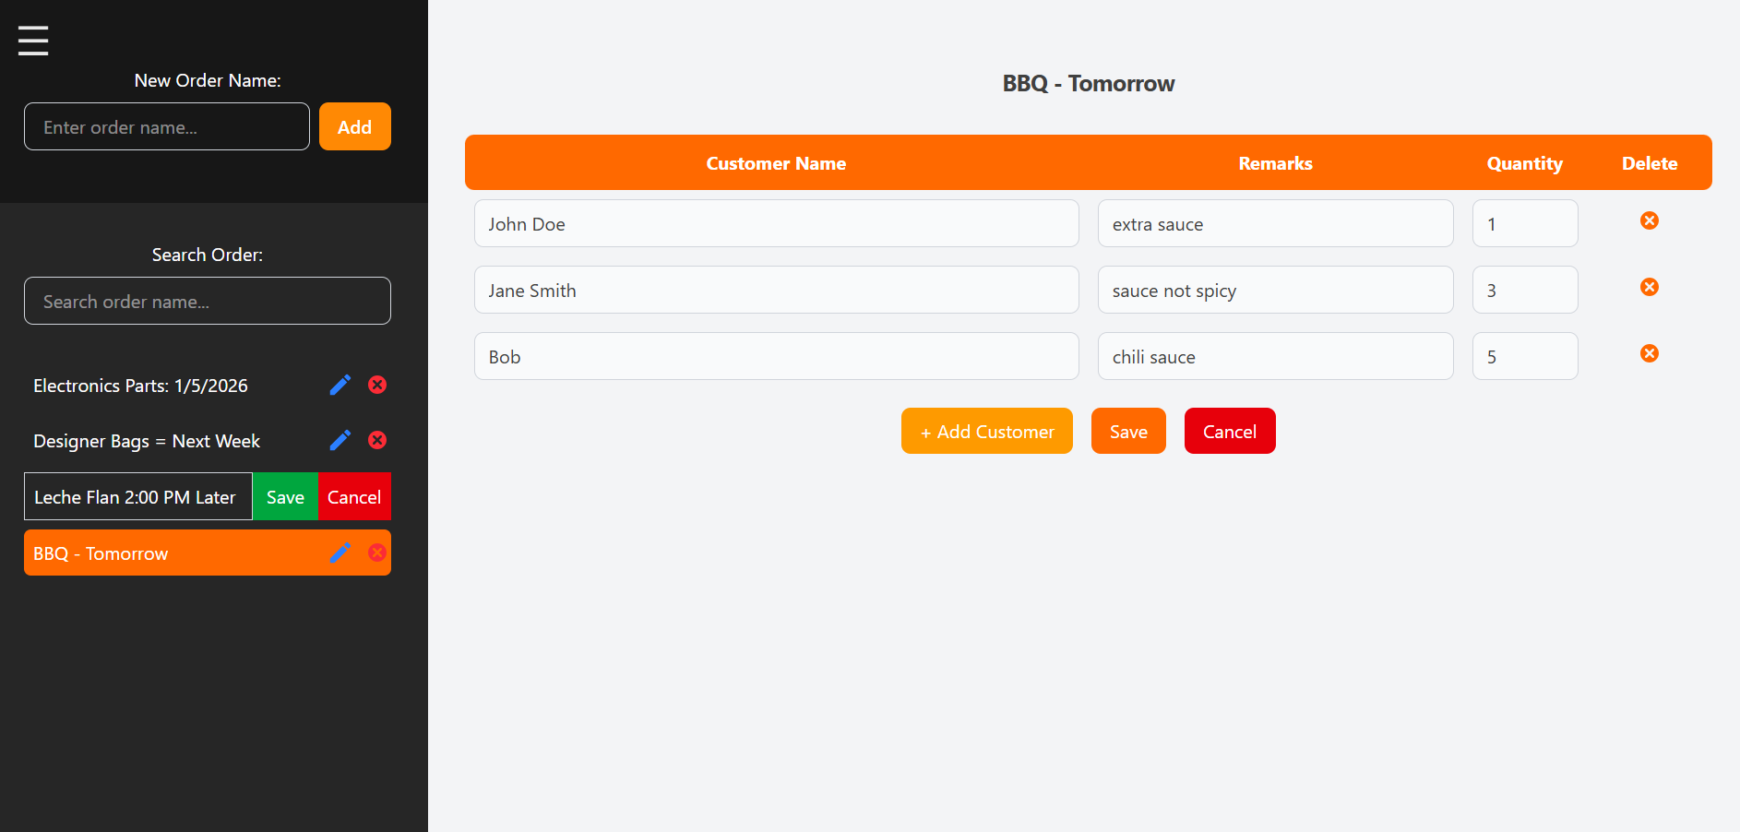The width and height of the screenshot is (1740, 832).
Task: Save the BBQ order customer table
Action: tap(1128, 431)
